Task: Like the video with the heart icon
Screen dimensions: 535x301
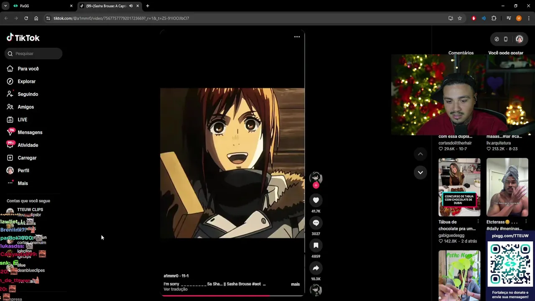Action: click(316, 200)
